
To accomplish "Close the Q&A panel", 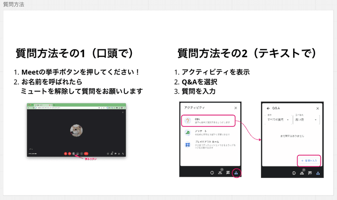I will point(318,108).
